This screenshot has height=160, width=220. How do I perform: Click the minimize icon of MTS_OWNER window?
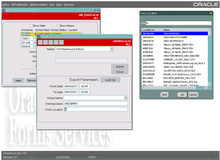(95, 10)
